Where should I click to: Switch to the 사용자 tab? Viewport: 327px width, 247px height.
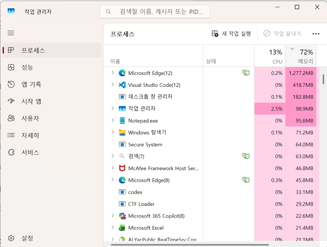tap(52, 118)
